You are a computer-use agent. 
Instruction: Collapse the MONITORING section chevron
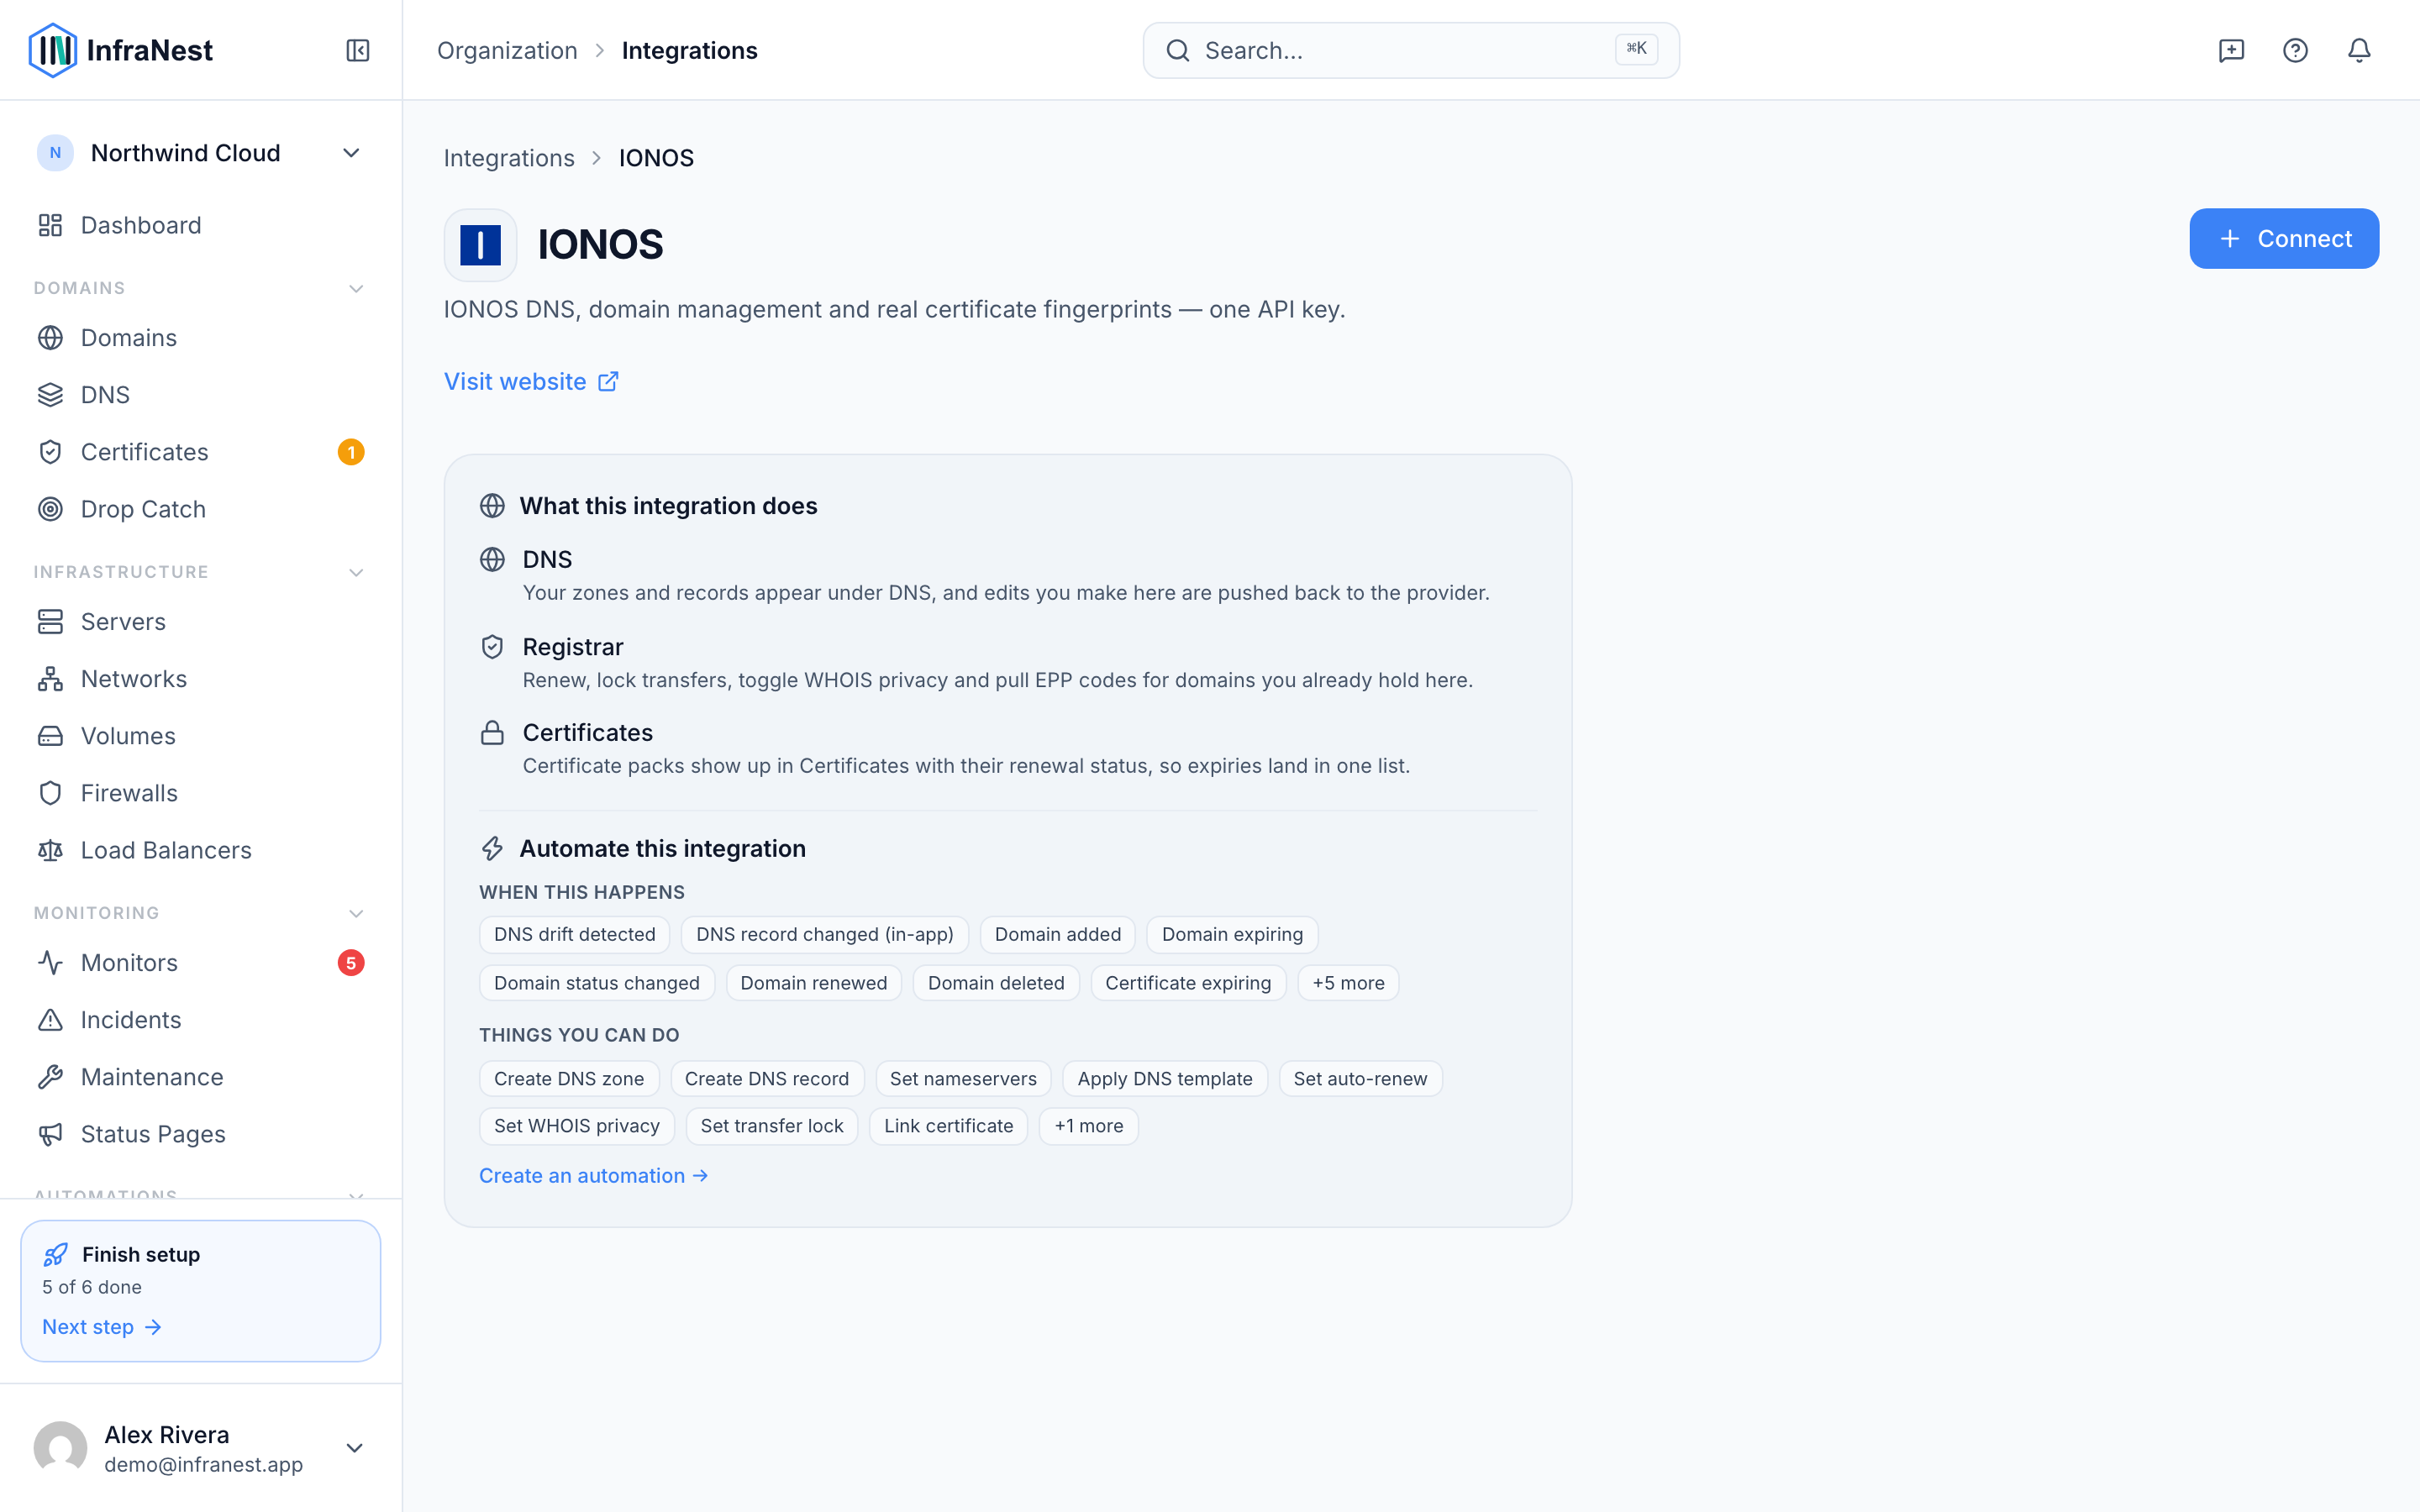point(356,914)
